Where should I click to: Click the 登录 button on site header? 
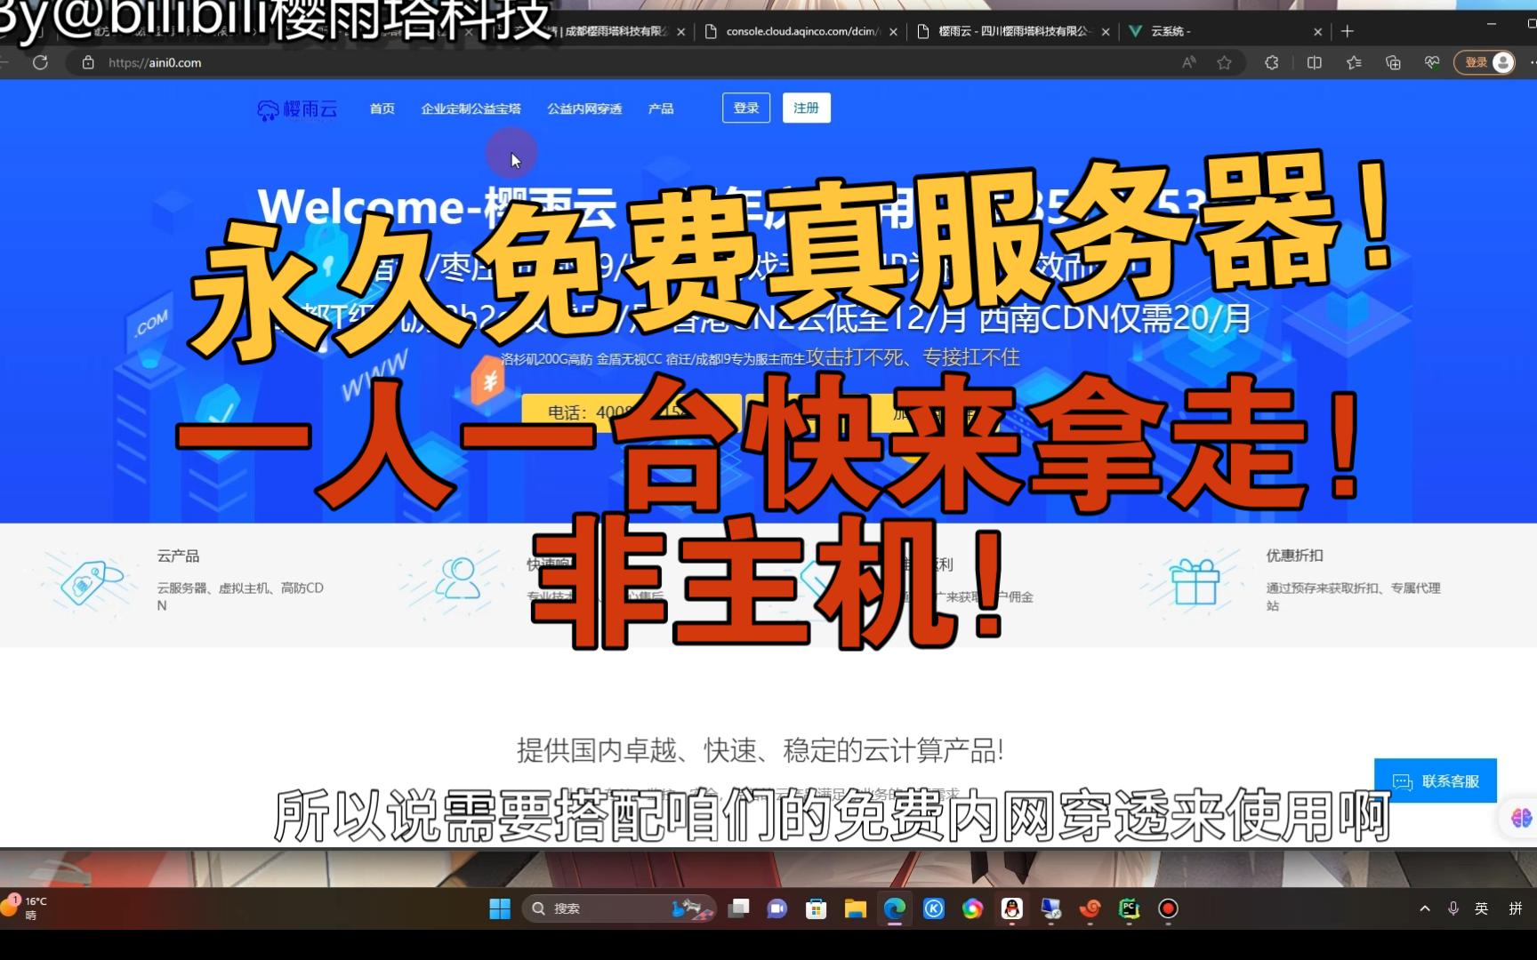pos(746,108)
